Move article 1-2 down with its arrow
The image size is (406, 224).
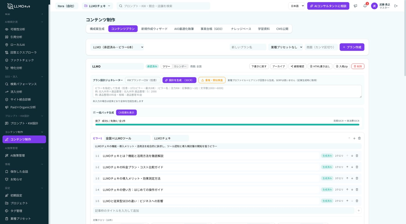(x=352, y=167)
